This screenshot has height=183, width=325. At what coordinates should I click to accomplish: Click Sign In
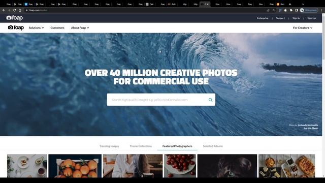coord(296,18)
